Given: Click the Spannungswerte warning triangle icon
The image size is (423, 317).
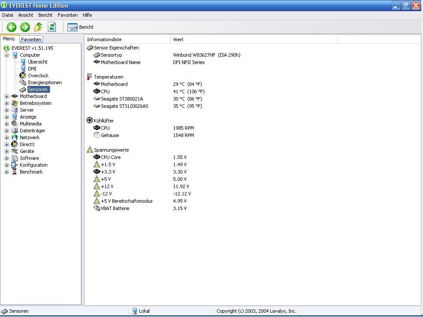Looking at the screenshot, I should click(x=90, y=150).
